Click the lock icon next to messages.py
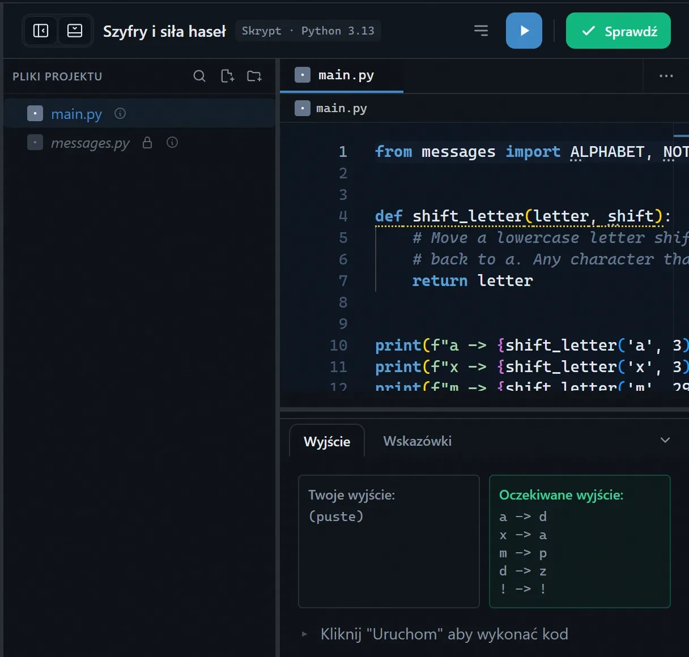689x657 pixels. pyautogui.click(x=147, y=142)
